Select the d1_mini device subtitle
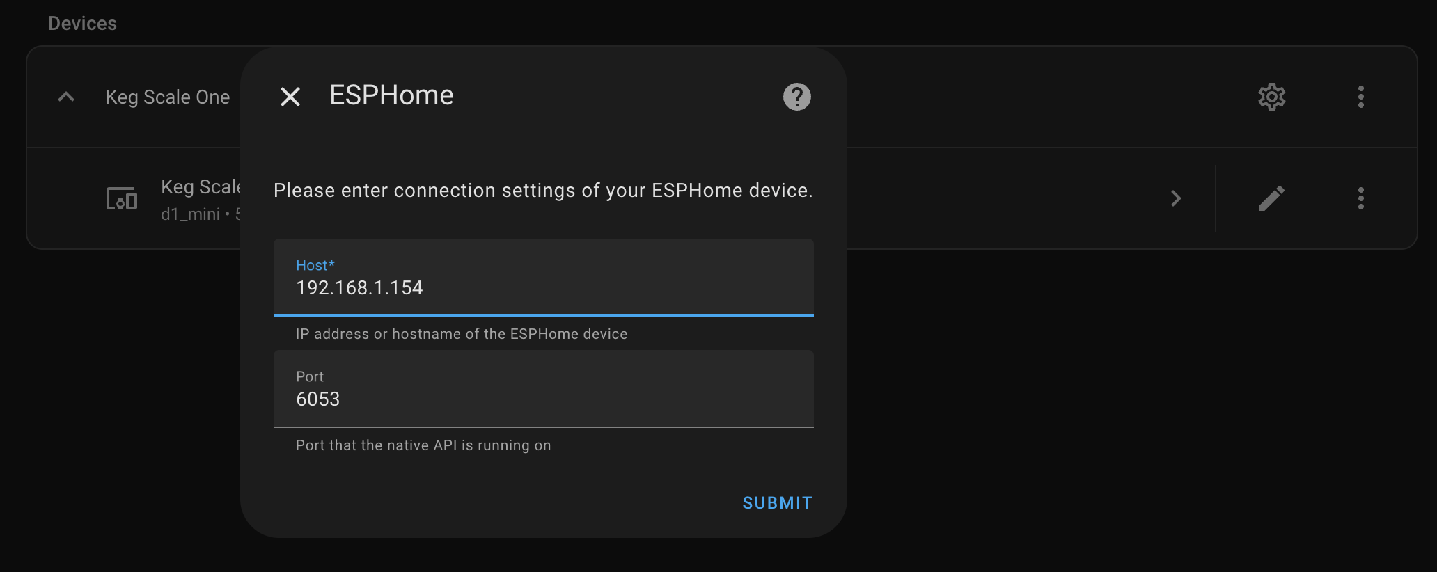 point(191,214)
